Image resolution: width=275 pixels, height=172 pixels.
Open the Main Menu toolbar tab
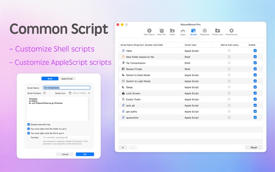click(149, 32)
